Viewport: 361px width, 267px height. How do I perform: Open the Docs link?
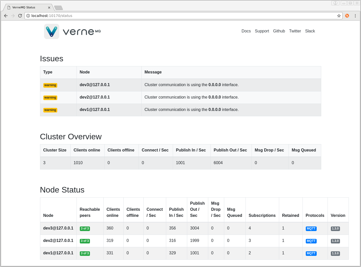246,31
